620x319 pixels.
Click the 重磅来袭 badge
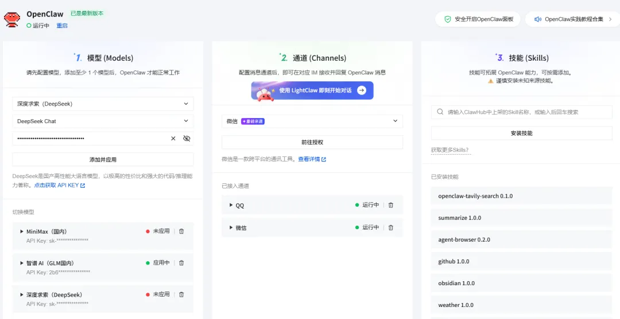pyautogui.click(x=253, y=121)
